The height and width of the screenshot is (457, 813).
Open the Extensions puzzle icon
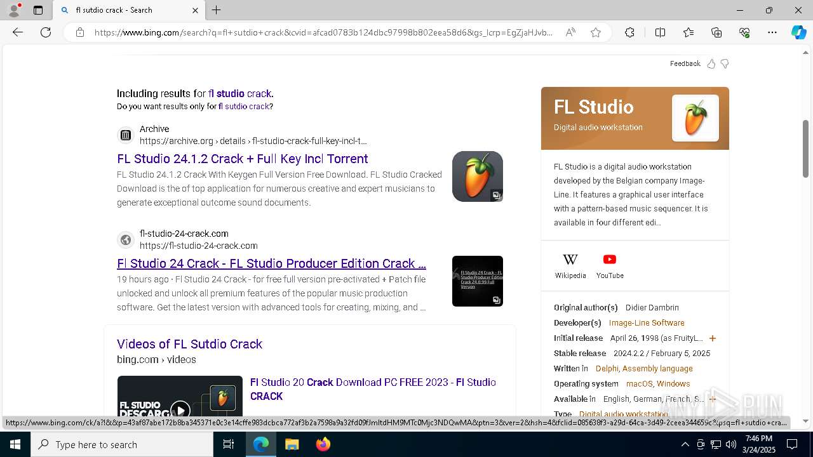point(629,32)
